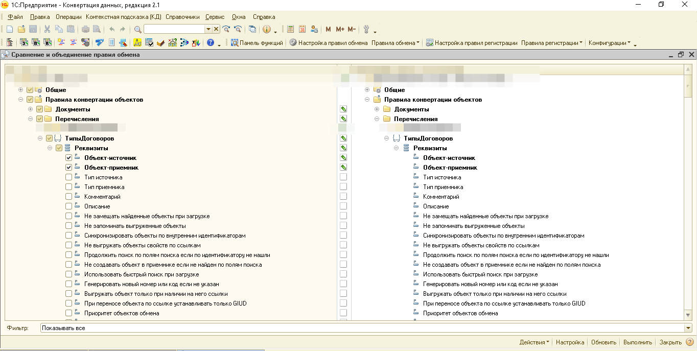Find previous with the backward binoculars icon

click(x=237, y=29)
